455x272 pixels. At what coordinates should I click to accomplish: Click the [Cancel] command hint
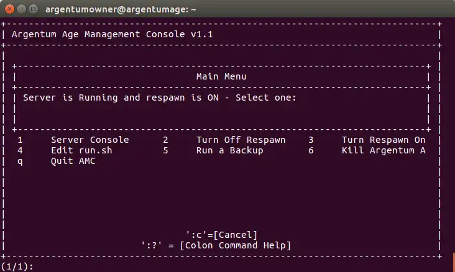point(221,234)
